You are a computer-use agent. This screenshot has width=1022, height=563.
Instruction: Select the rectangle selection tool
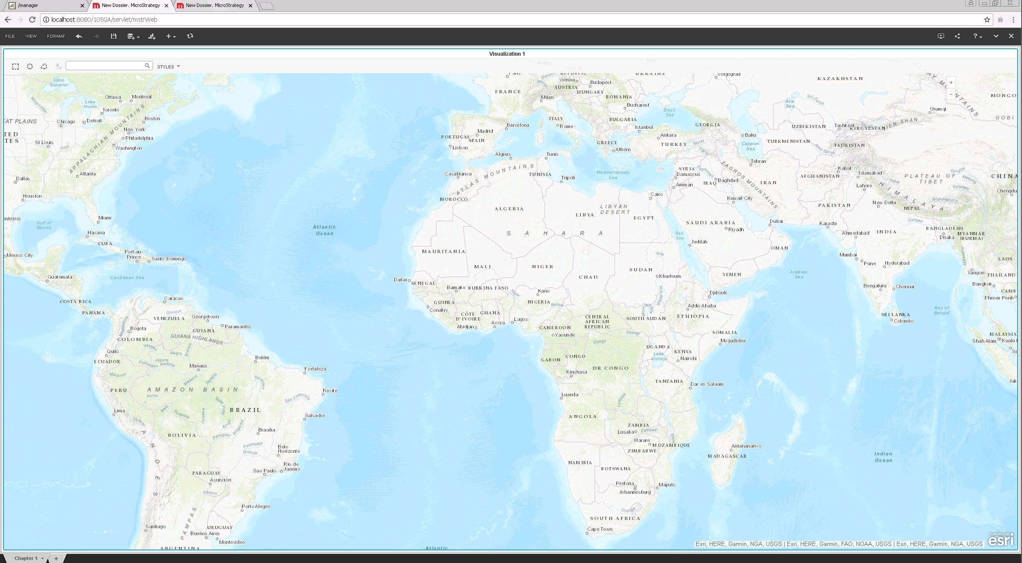(x=16, y=66)
